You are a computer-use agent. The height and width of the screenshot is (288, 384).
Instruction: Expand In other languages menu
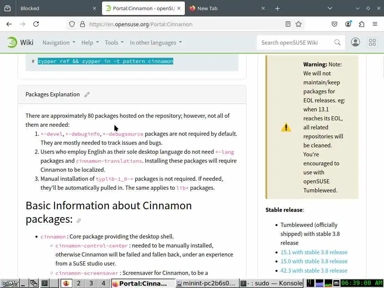[x=156, y=43]
